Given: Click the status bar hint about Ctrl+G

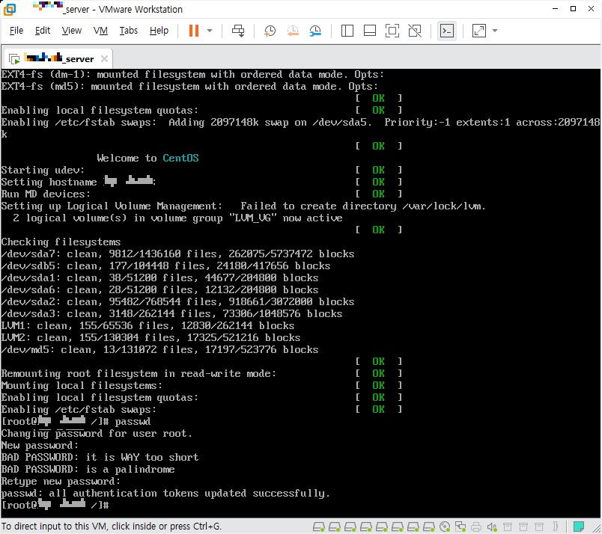Looking at the screenshot, I should pos(112,527).
